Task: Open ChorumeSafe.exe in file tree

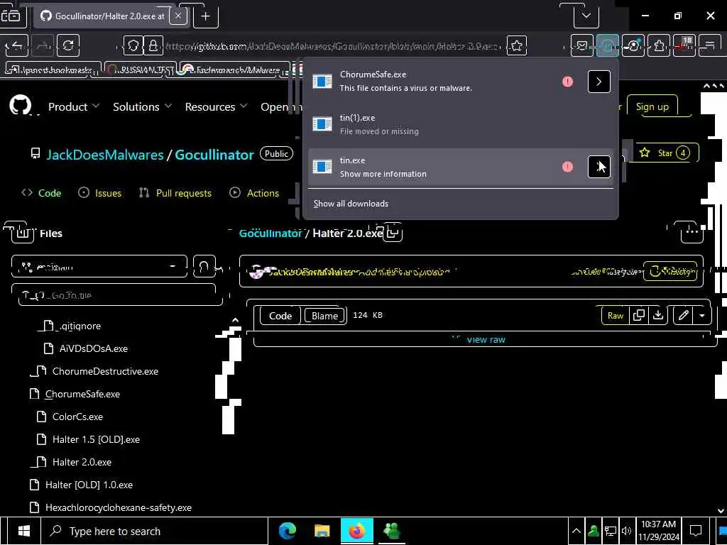Action: (75, 394)
